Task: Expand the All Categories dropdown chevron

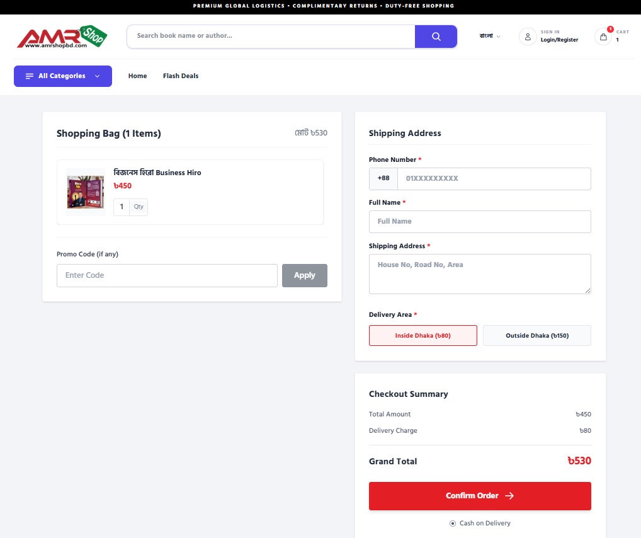Action: [97, 76]
